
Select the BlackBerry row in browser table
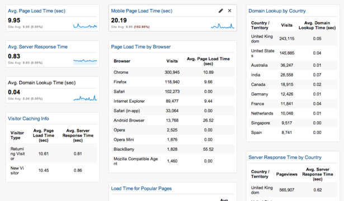(173, 149)
